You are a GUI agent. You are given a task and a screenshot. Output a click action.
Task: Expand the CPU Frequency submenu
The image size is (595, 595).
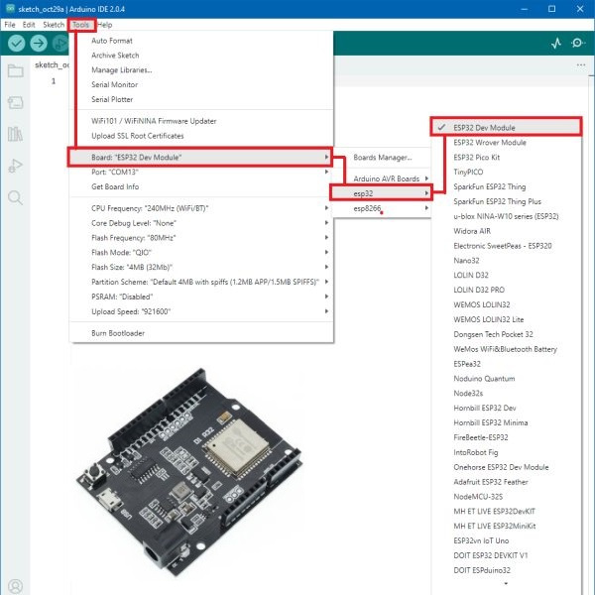click(198, 208)
